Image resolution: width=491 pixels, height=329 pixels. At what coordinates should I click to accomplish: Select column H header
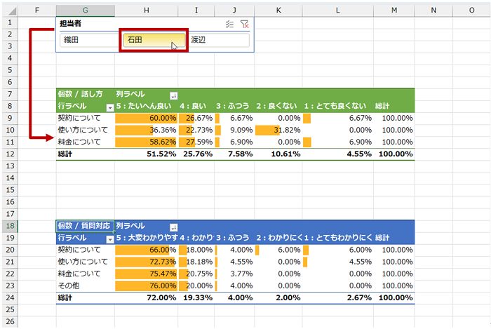tap(146, 10)
